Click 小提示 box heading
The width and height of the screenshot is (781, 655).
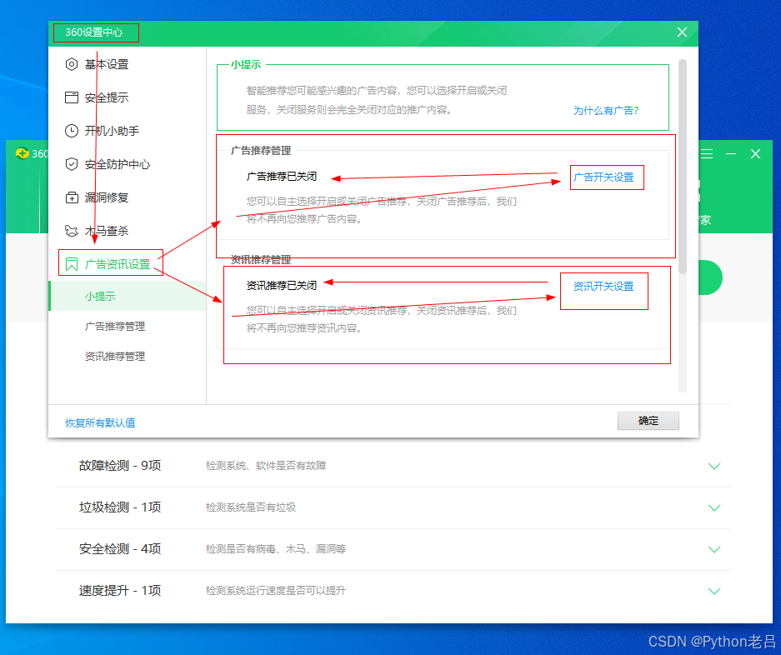246,65
